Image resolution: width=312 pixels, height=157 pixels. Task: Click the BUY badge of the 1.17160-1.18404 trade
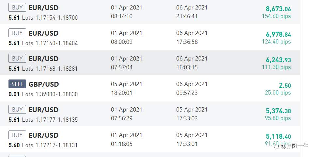(x=17, y=33)
